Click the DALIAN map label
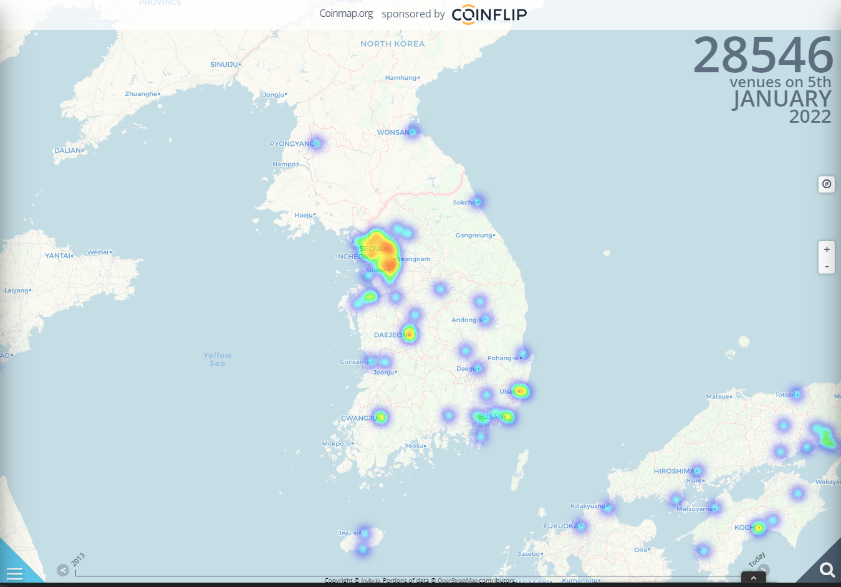This screenshot has height=587, width=841. click(x=67, y=150)
